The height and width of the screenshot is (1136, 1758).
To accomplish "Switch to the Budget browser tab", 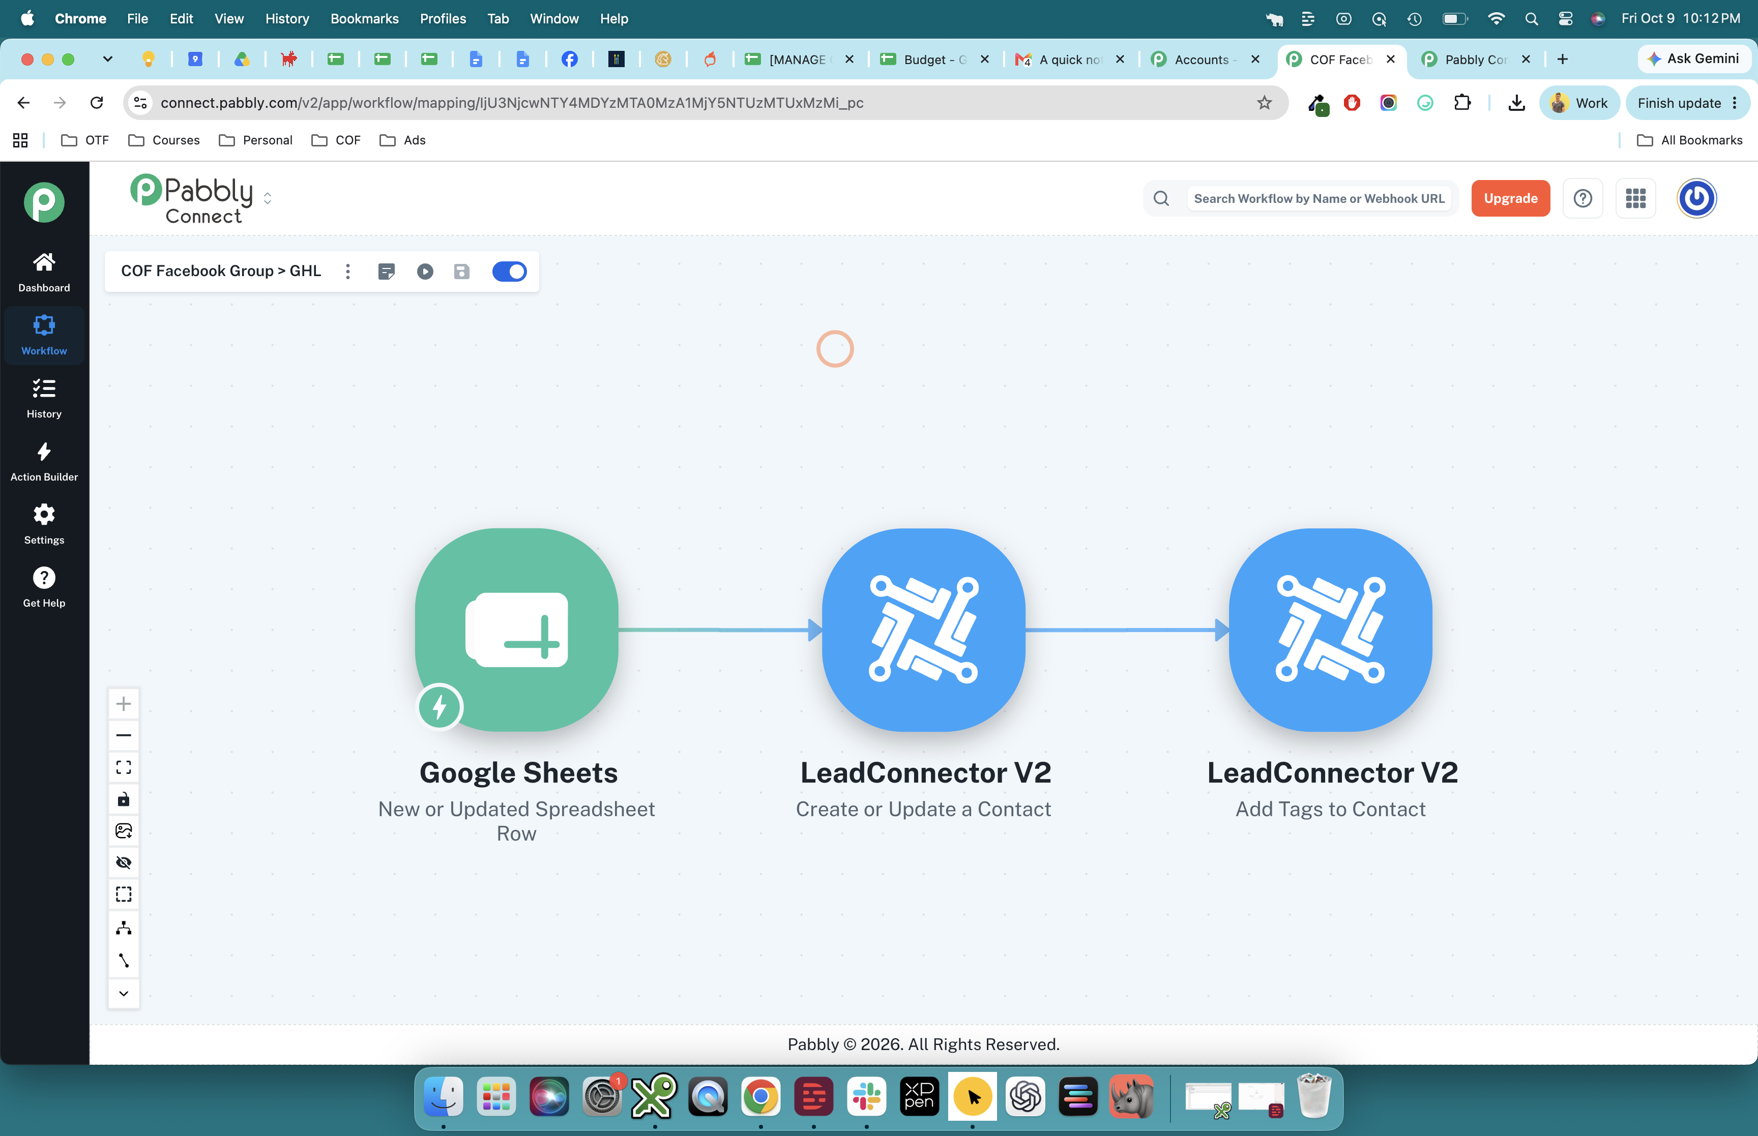I will click(934, 59).
